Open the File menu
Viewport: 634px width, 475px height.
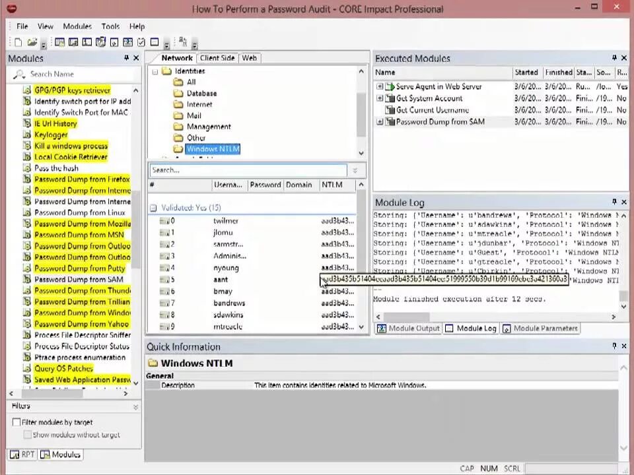click(22, 26)
